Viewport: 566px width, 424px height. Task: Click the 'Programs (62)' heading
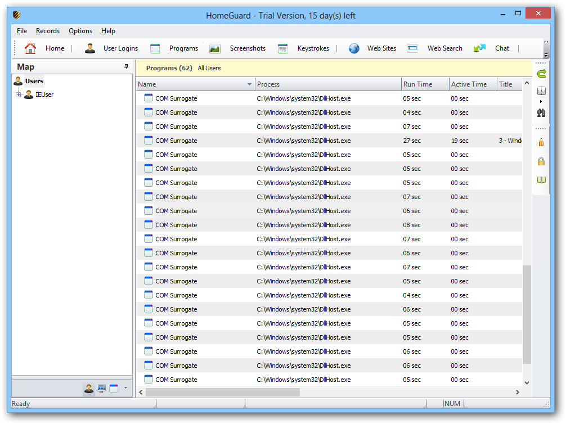click(169, 68)
